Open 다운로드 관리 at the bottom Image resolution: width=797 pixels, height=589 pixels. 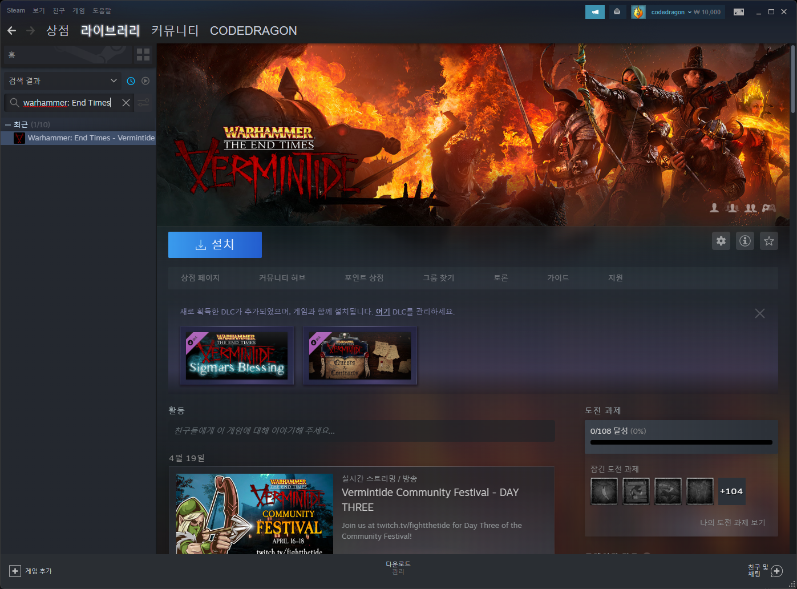398,568
